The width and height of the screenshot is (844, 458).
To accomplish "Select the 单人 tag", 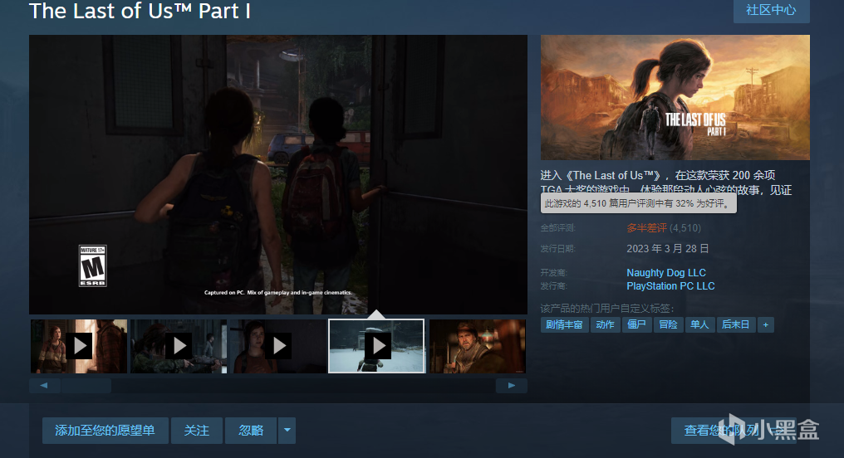I will (699, 324).
